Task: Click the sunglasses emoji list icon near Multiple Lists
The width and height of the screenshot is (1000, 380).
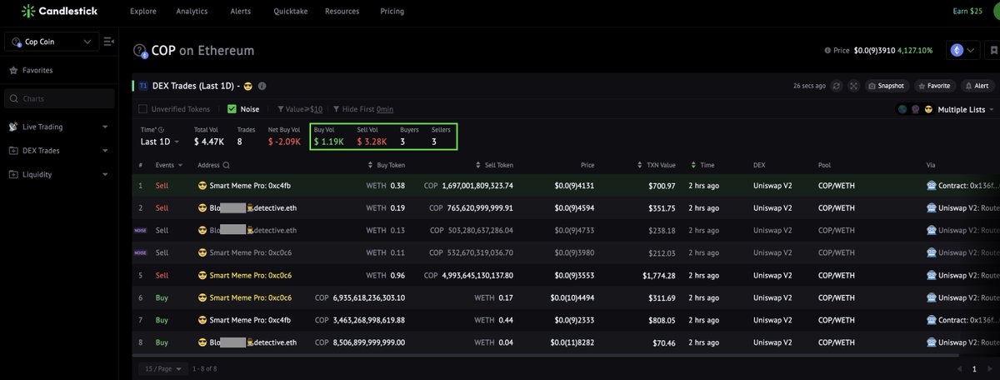Action: point(928,110)
